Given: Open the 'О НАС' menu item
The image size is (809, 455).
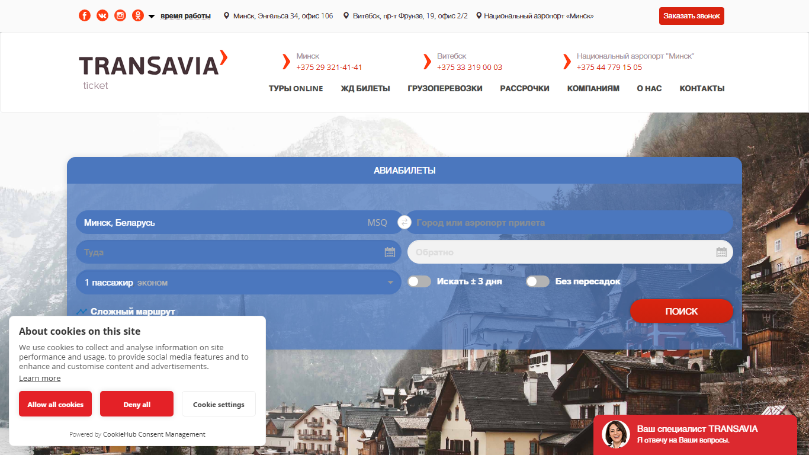Looking at the screenshot, I should point(650,89).
